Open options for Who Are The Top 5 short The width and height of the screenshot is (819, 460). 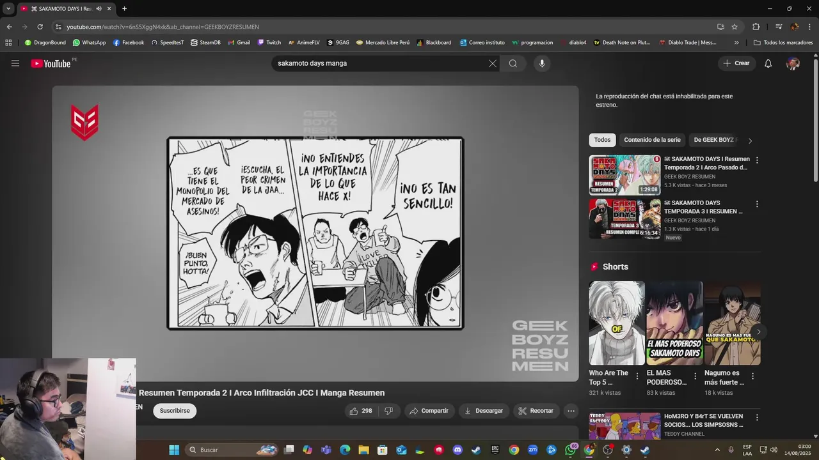pyautogui.click(x=637, y=376)
